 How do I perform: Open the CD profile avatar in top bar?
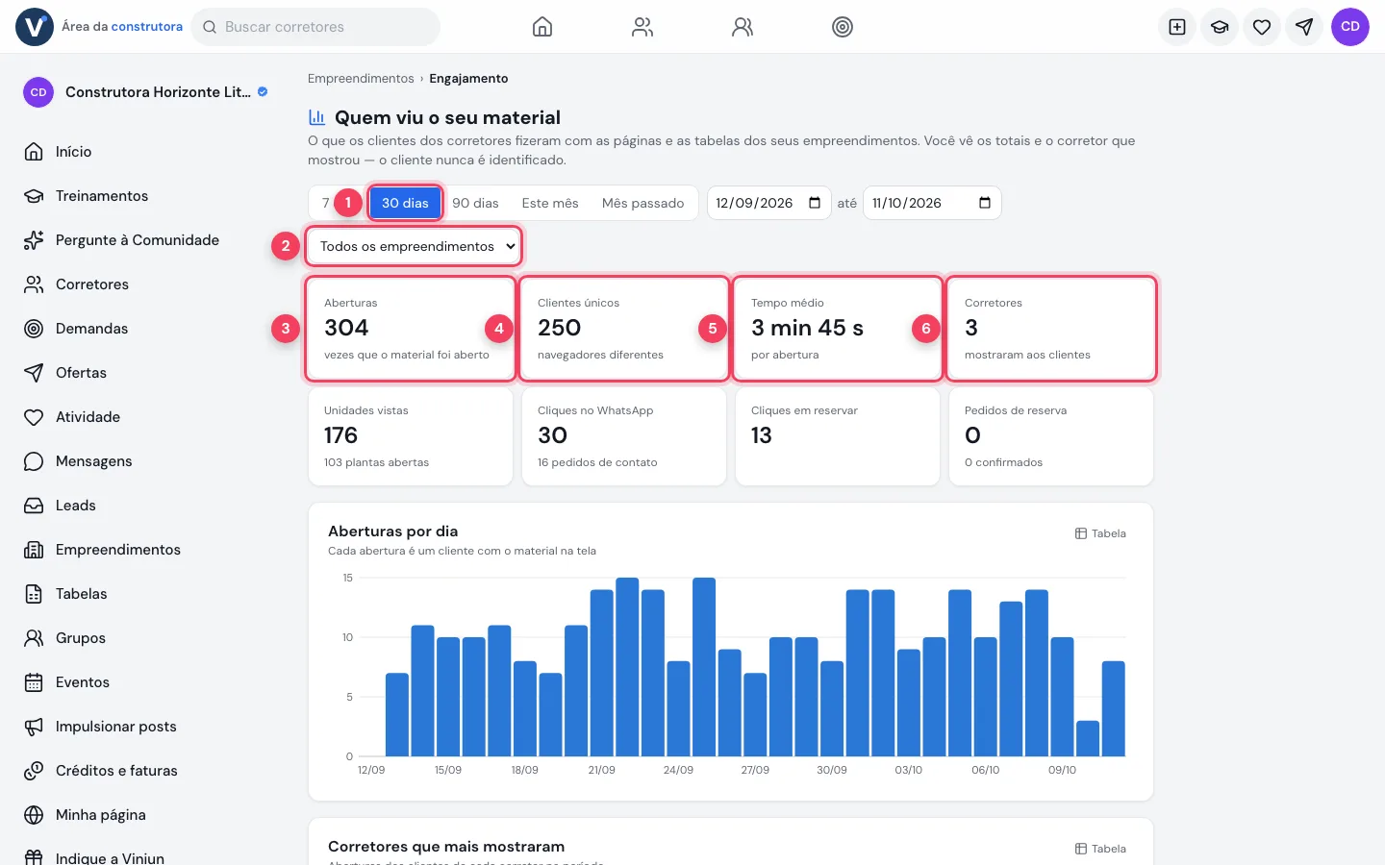tap(1350, 27)
